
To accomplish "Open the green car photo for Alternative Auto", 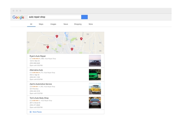I will 95,75.
